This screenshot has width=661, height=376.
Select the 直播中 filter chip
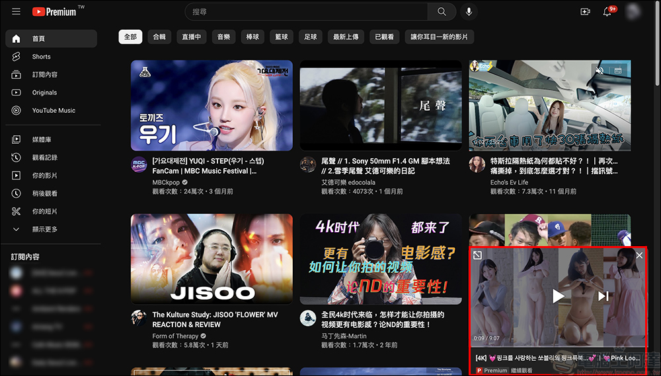coord(192,37)
